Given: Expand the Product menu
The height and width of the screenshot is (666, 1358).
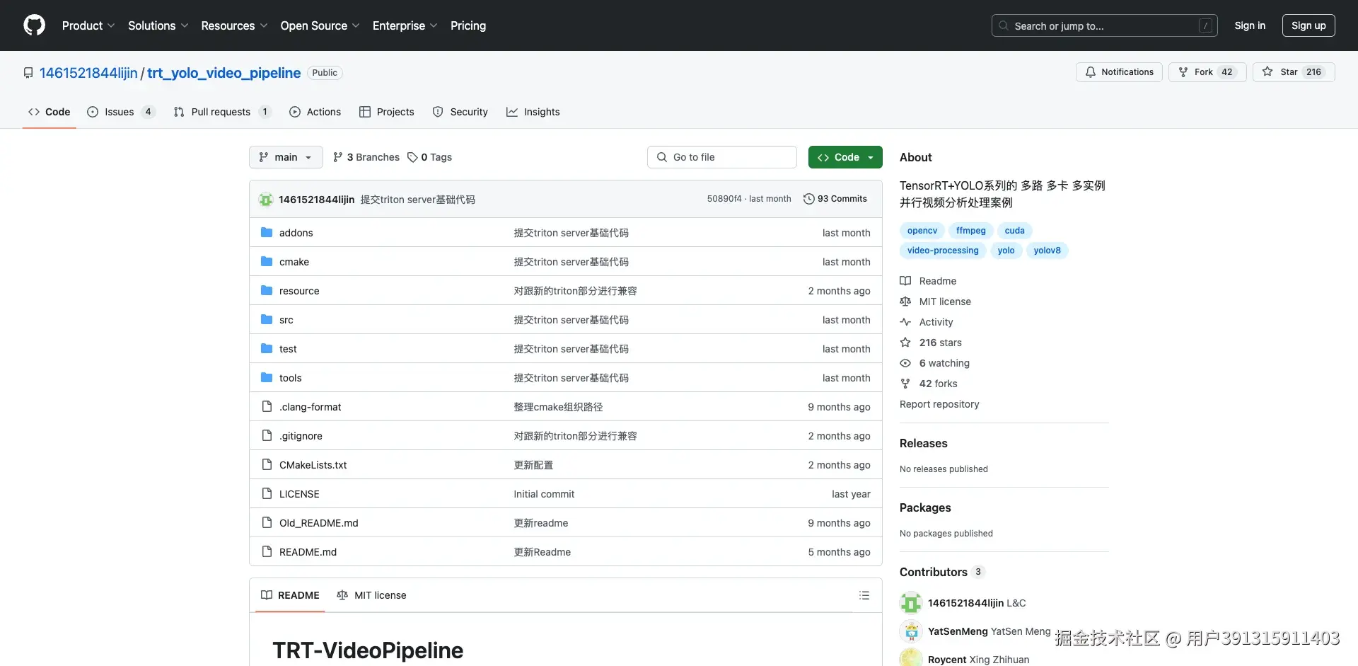Looking at the screenshot, I should click(88, 25).
